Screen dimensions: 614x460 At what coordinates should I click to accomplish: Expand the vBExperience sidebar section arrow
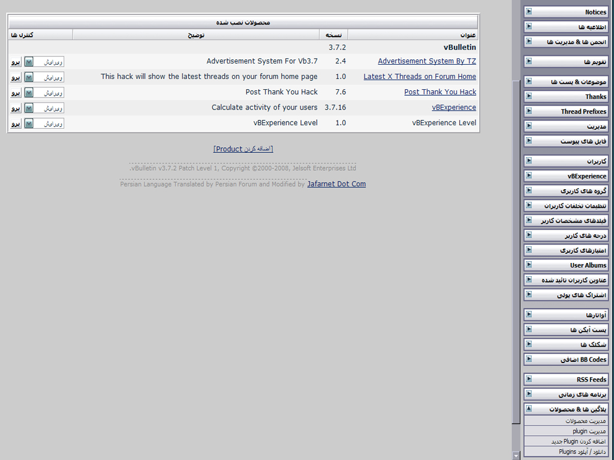(529, 175)
